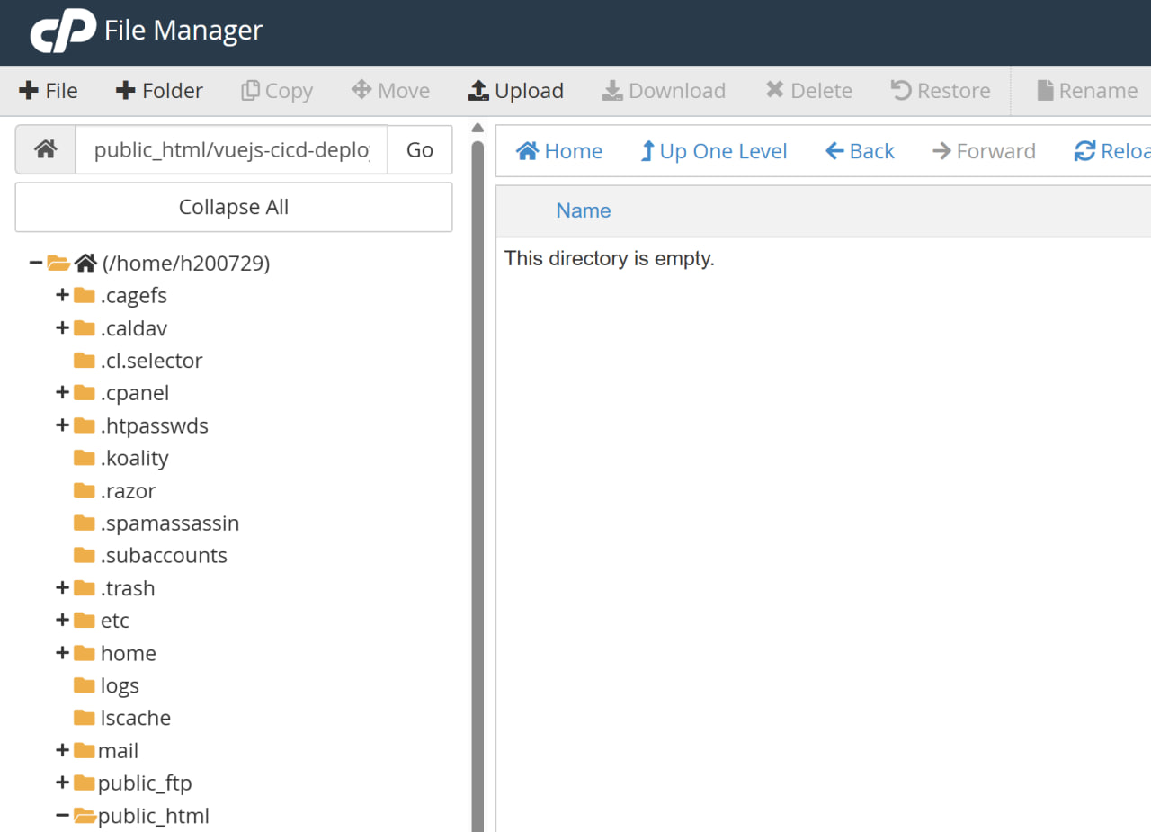The height and width of the screenshot is (832, 1151).
Task: Open .cagefs in the folder tree
Action: [134, 295]
